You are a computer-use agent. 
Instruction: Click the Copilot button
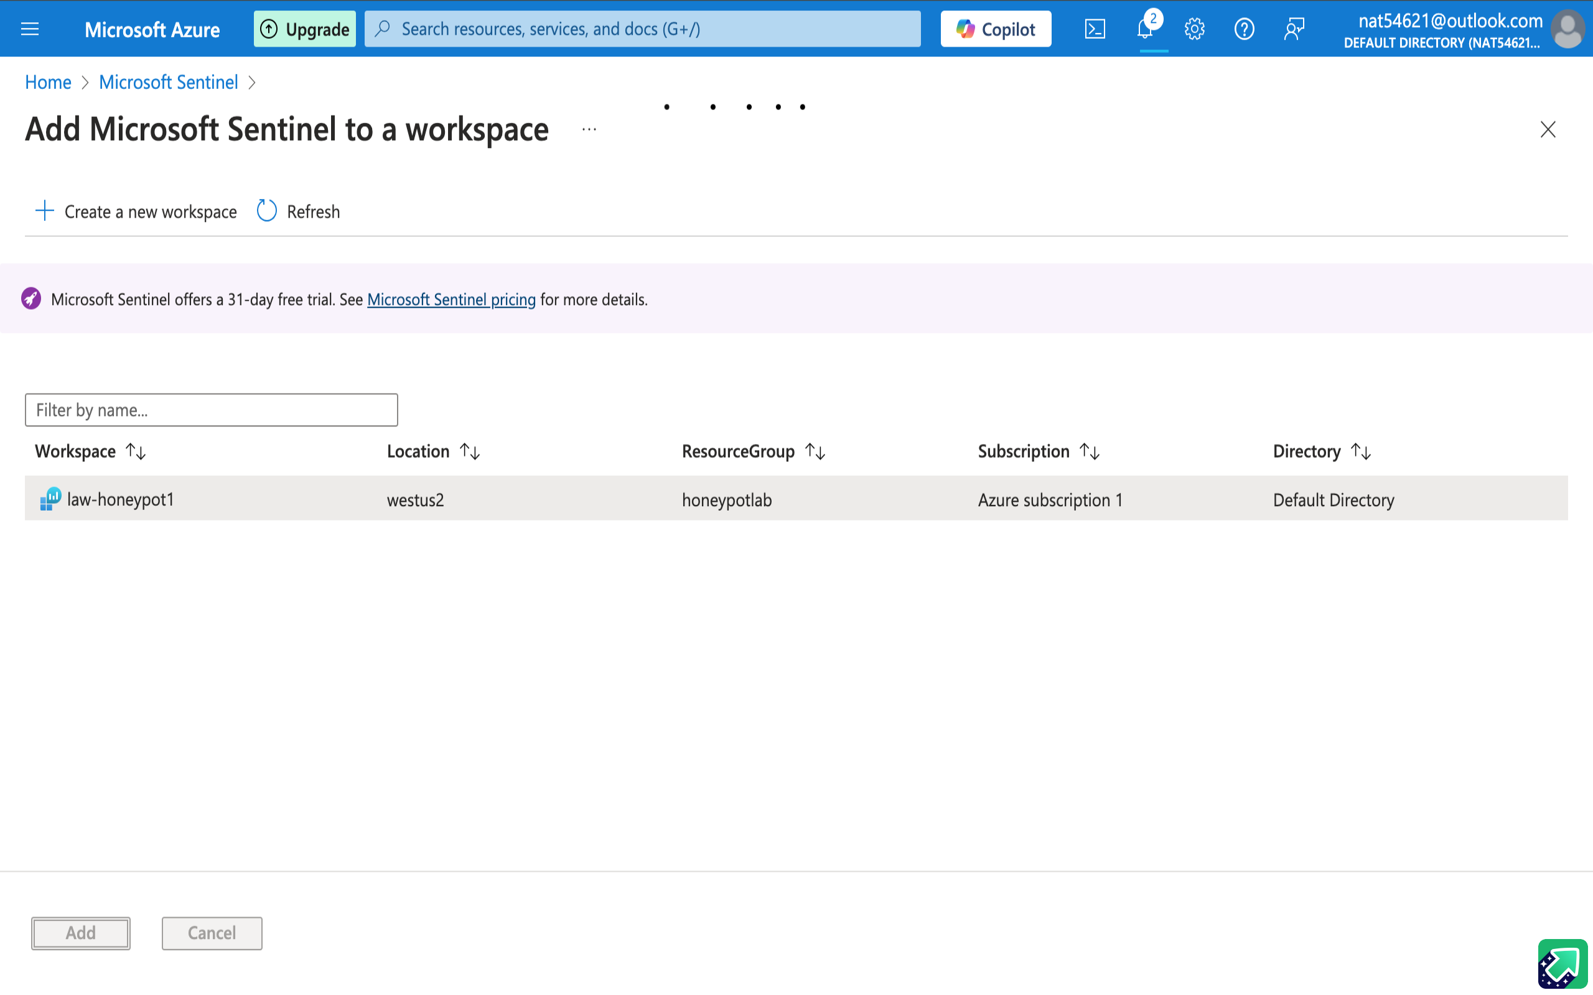[x=995, y=29]
